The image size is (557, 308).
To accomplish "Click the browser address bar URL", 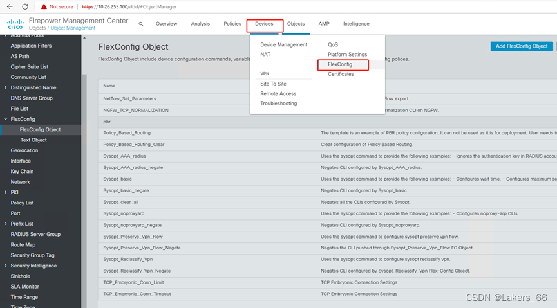I will (129, 6).
